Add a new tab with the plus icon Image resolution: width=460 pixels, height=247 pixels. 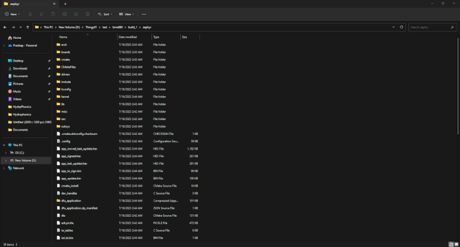pyautogui.click(x=65, y=4)
